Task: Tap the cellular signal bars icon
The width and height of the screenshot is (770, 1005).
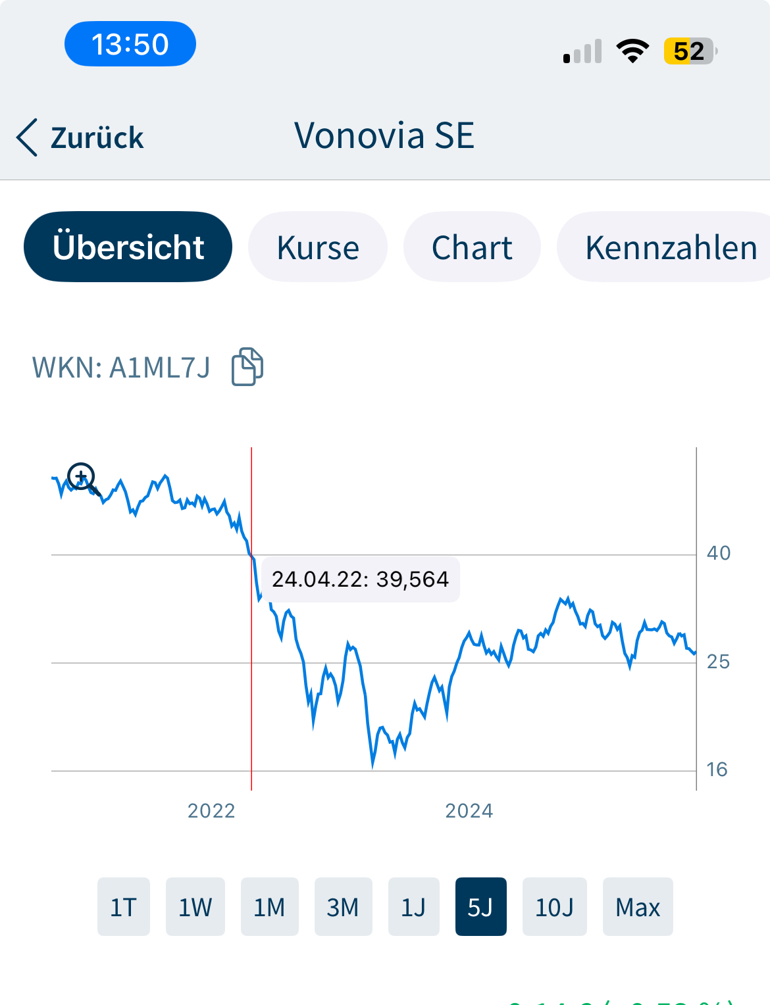Action: coord(583,51)
